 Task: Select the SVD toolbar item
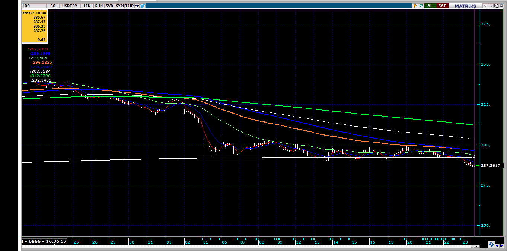[x=109, y=6]
